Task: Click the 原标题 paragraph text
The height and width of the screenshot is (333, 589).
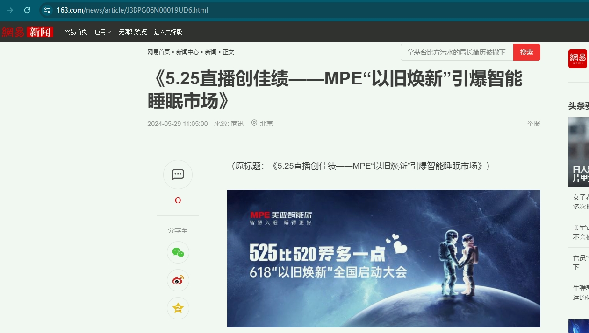Action: coord(360,166)
